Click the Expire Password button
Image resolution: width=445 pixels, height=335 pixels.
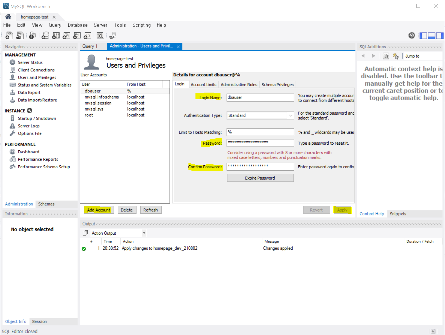pos(260,178)
